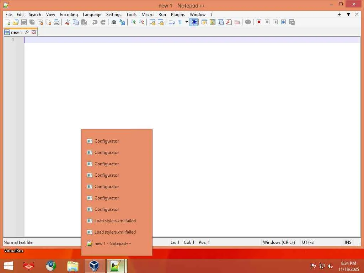Image resolution: width=364 pixels, height=273 pixels.
Task: Open the Language menu
Action: [x=92, y=14]
